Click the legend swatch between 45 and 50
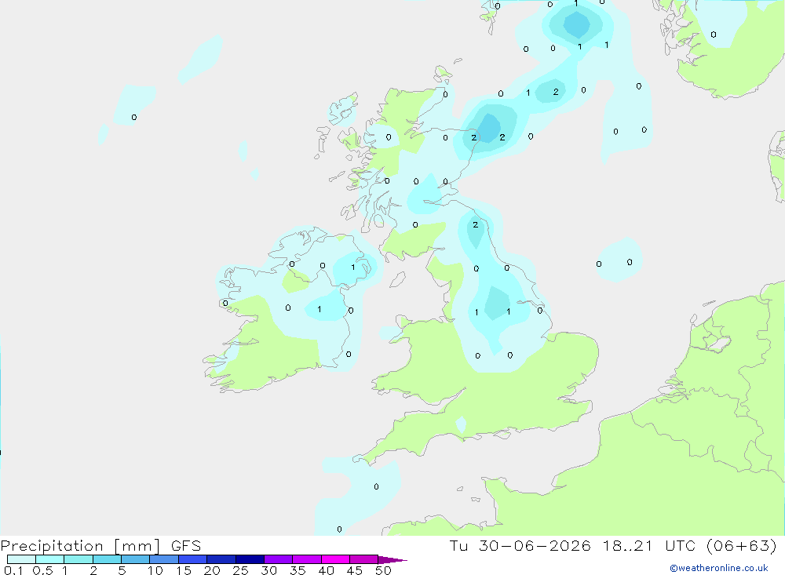The width and height of the screenshot is (785, 575). point(364,559)
